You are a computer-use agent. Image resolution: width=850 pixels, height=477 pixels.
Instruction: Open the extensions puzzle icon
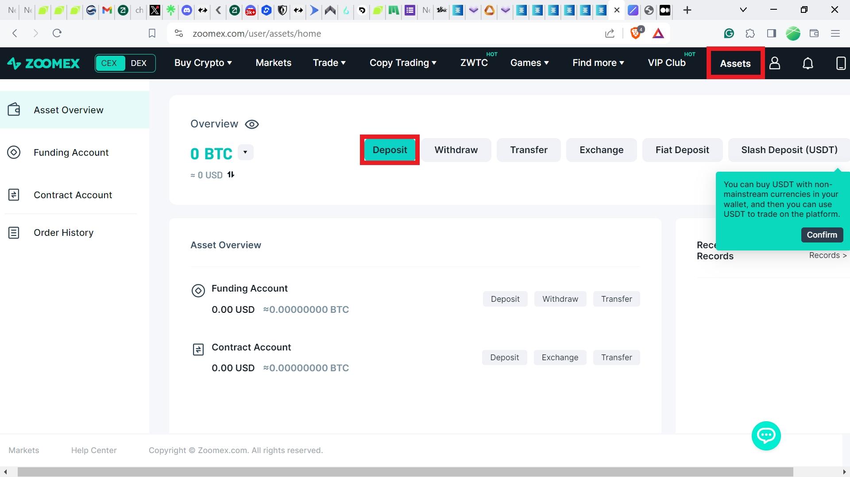pyautogui.click(x=750, y=33)
